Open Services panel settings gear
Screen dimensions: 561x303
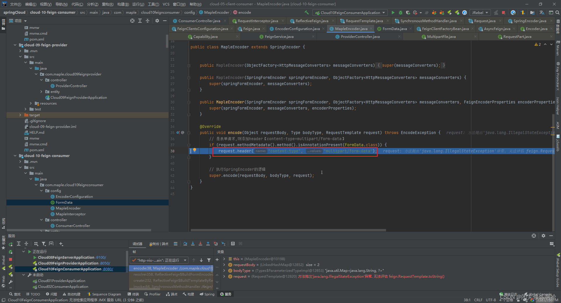pos(543,236)
